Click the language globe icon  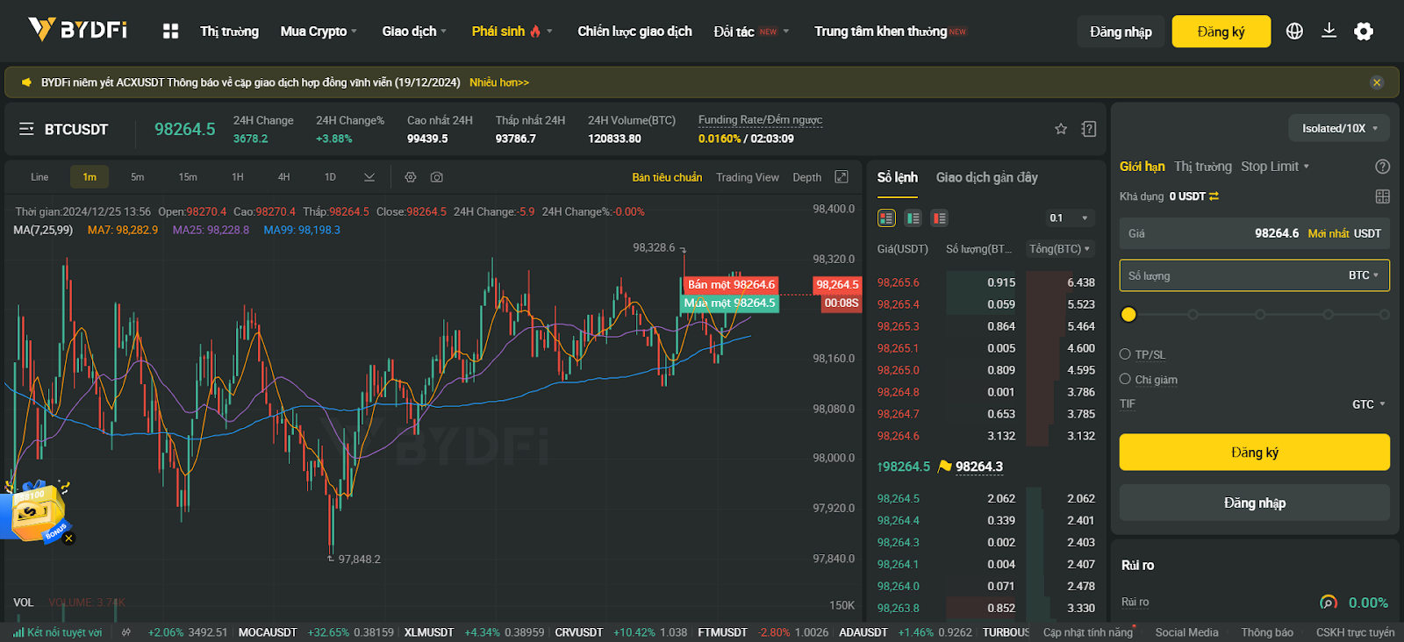[1294, 32]
